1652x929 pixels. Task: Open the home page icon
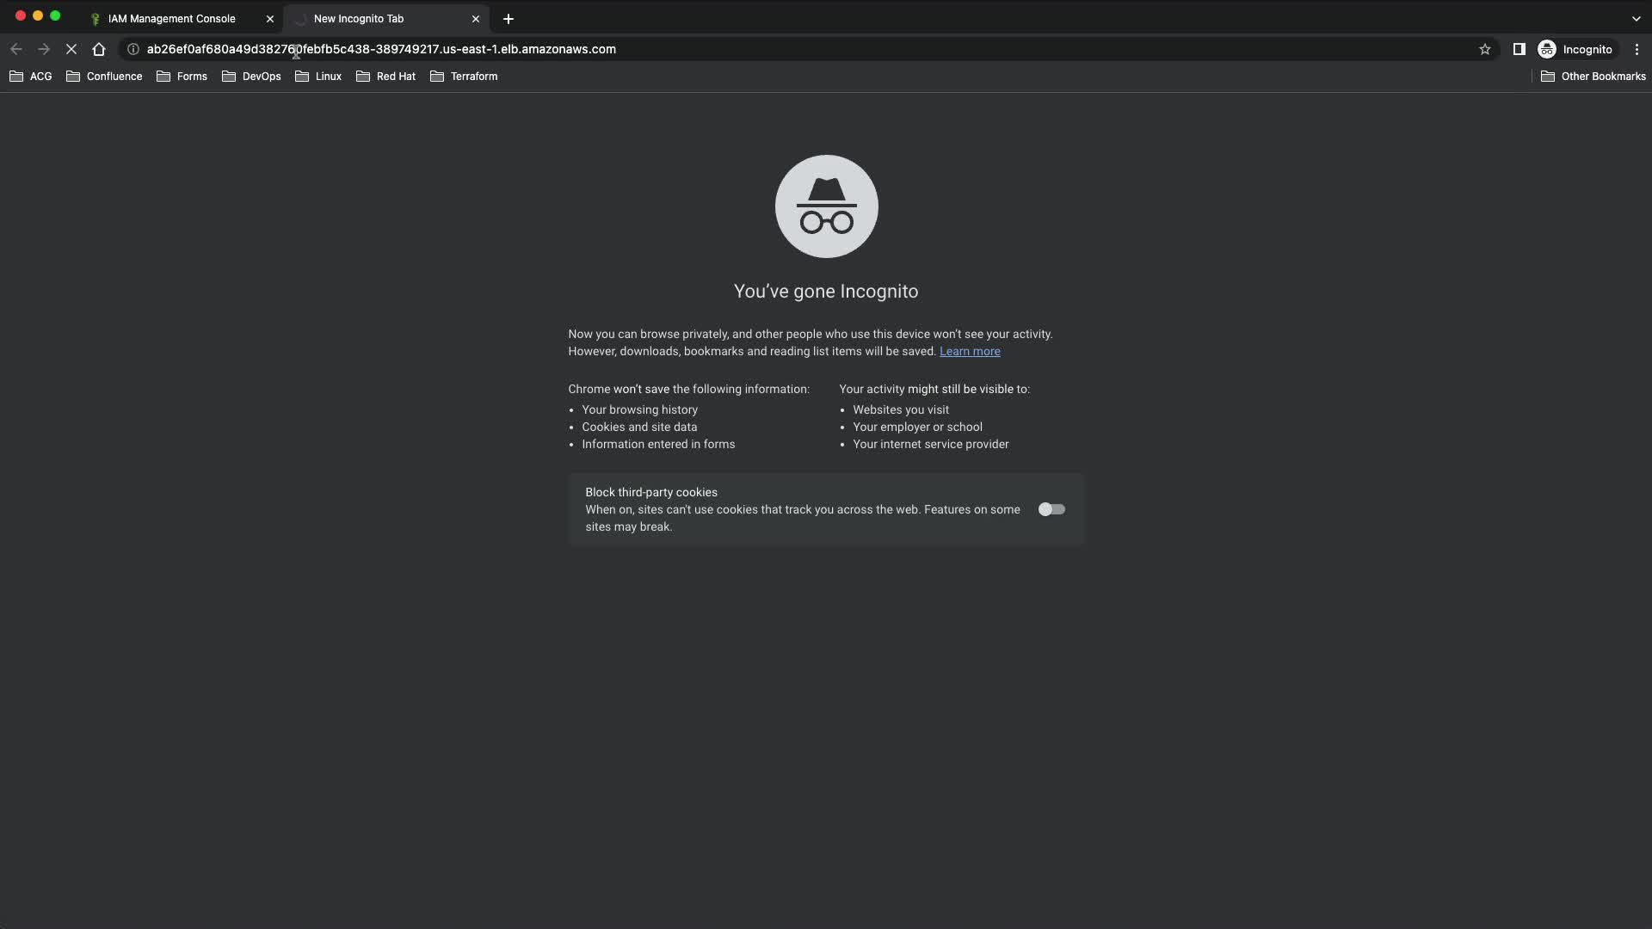99,49
